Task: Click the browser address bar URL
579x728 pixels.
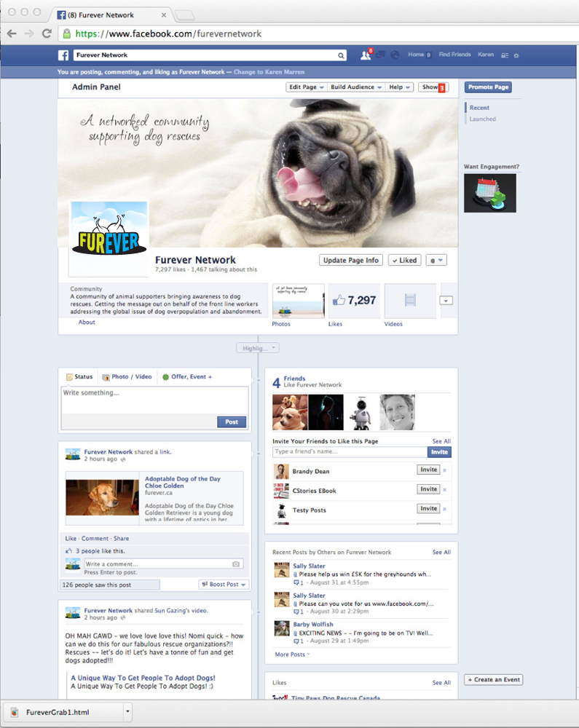Action: point(168,33)
